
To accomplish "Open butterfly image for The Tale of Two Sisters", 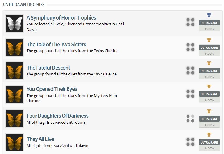I will click(15, 47).
